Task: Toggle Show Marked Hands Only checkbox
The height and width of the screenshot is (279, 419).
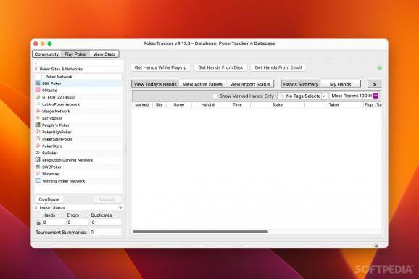Action: 215,96
